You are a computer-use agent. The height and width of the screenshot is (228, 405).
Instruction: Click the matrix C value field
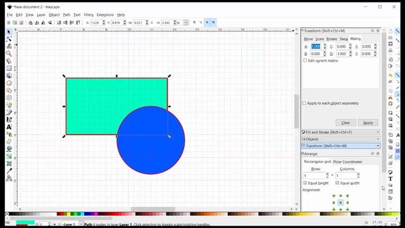click(x=342, y=46)
